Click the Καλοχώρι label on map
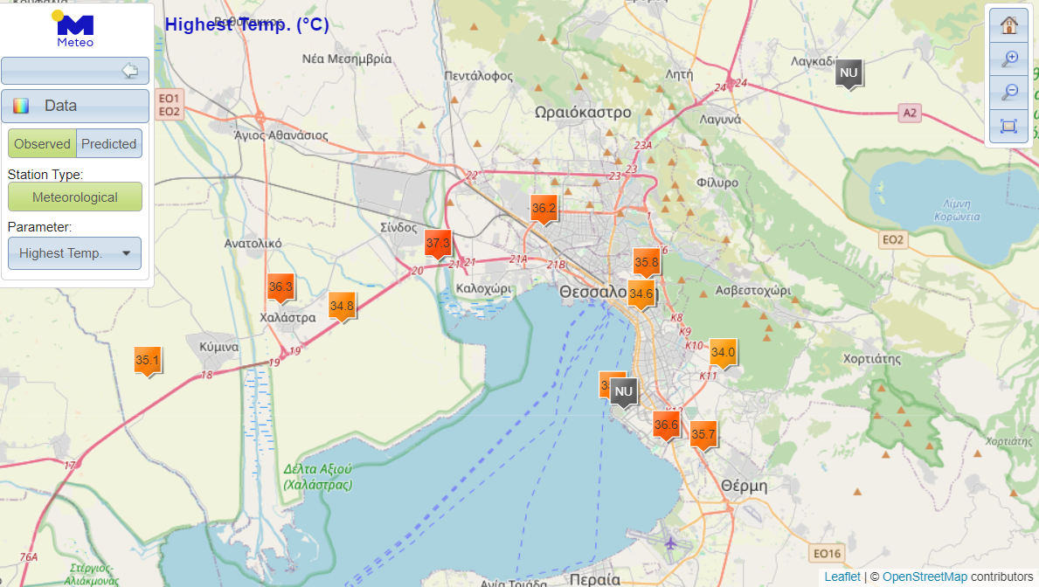The width and height of the screenshot is (1039, 587). tap(484, 289)
